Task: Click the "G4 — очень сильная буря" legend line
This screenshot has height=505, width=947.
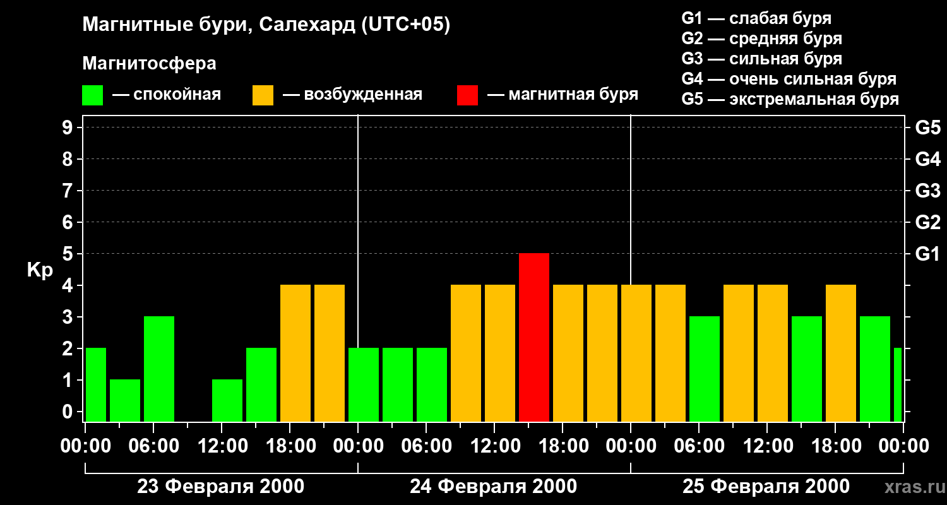Action: pos(789,79)
